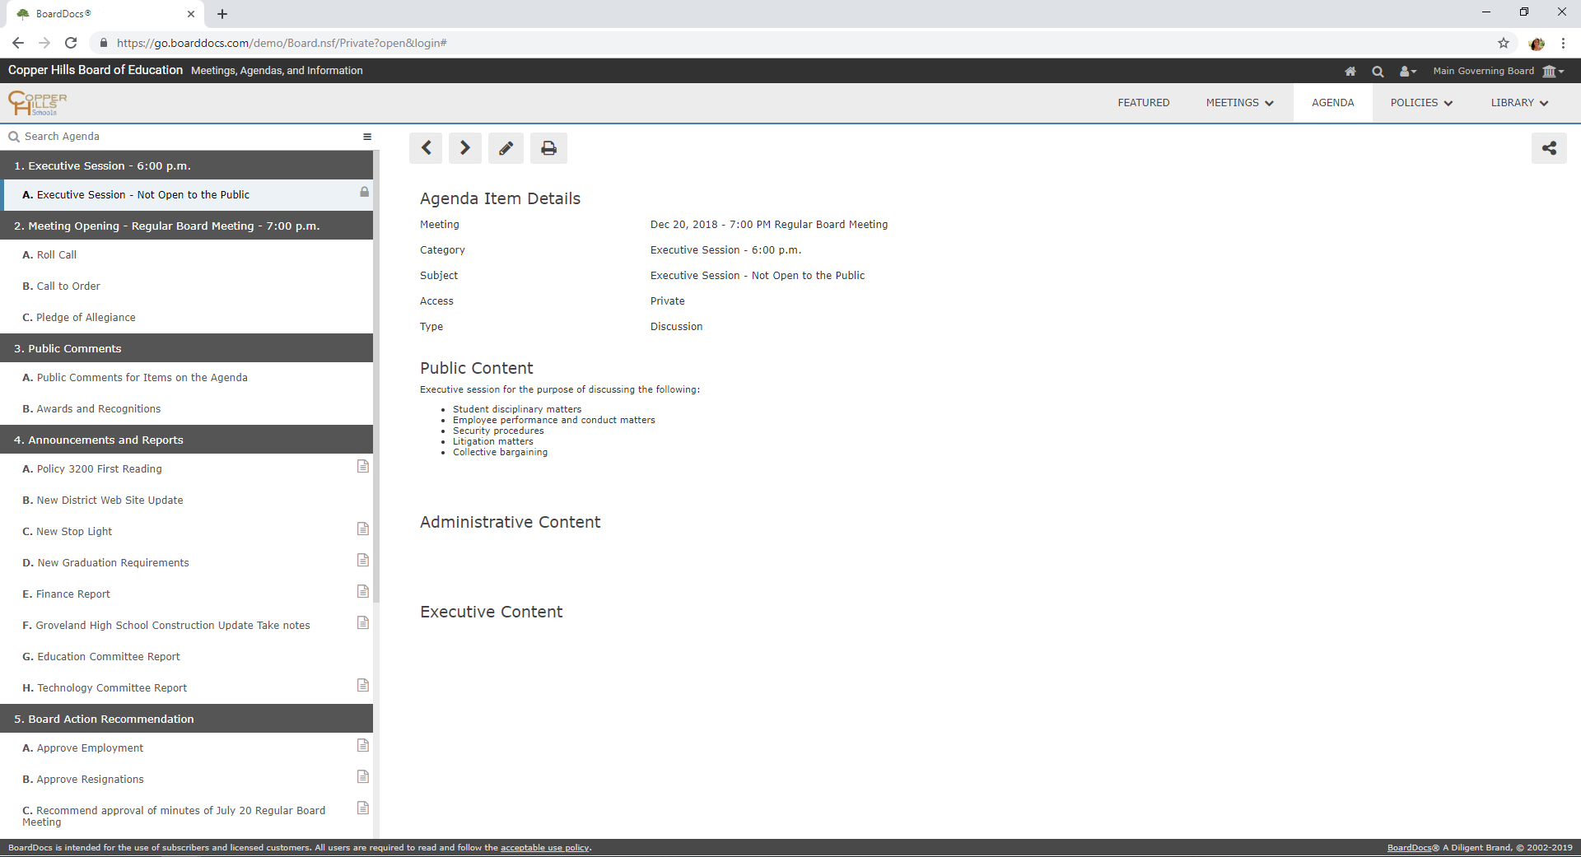Open the Call to Order item
The height and width of the screenshot is (857, 1581).
pos(186,286)
